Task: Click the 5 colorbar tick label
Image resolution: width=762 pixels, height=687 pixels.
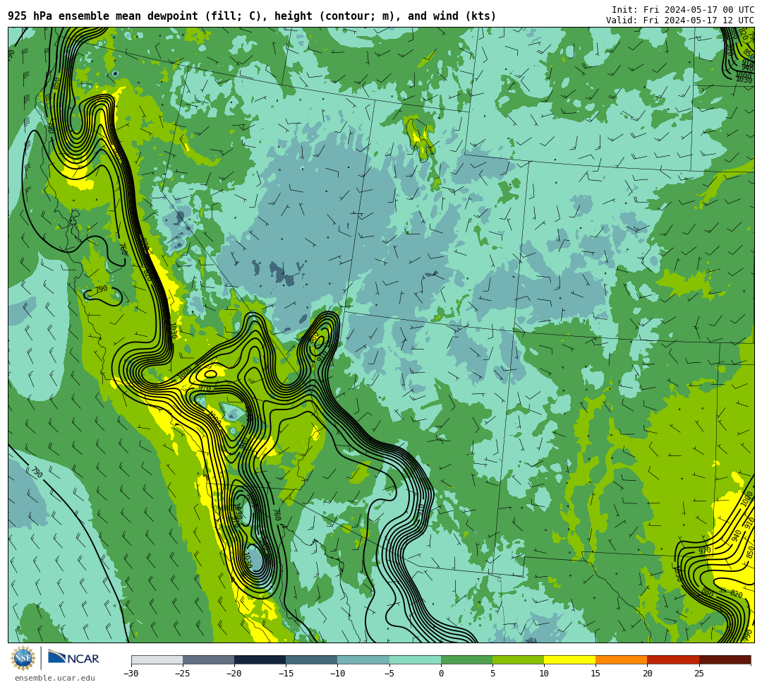Action: pyautogui.click(x=492, y=674)
